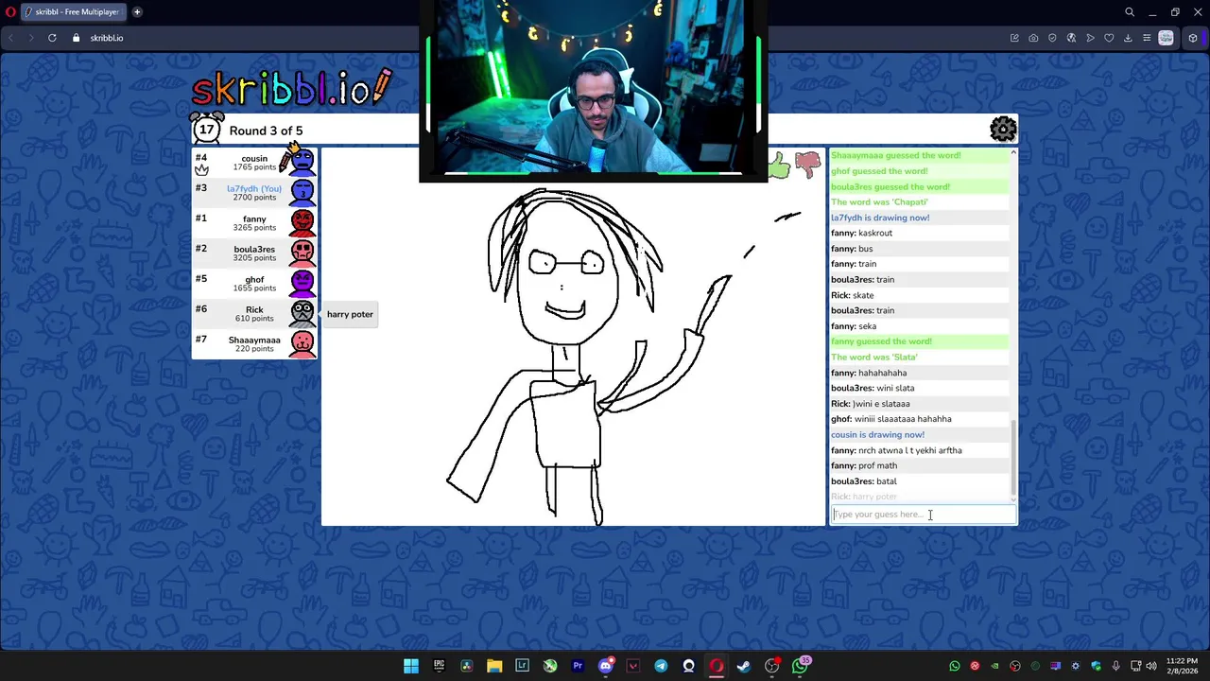Click Opera browser taskbar icon
The width and height of the screenshot is (1210, 681).
tap(717, 666)
